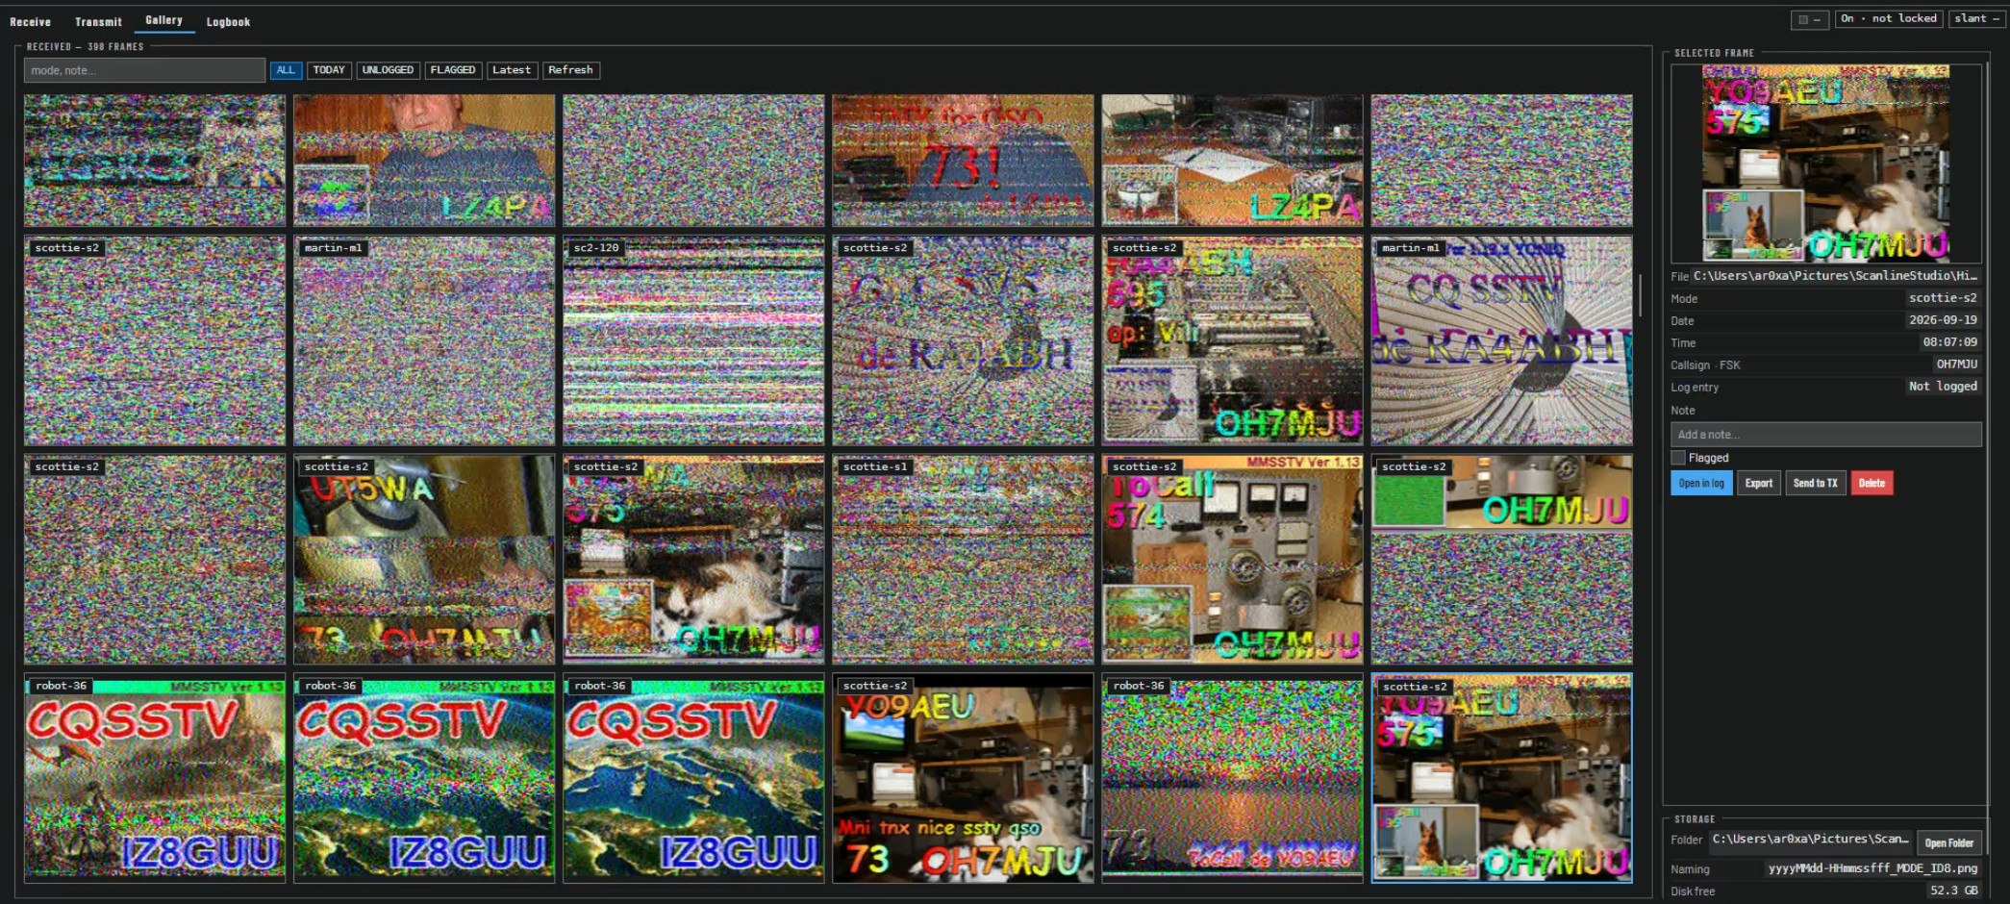Image resolution: width=2010 pixels, height=904 pixels.
Task: Select the scottie-s1 frame thumbnail
Action: (963, 559)
